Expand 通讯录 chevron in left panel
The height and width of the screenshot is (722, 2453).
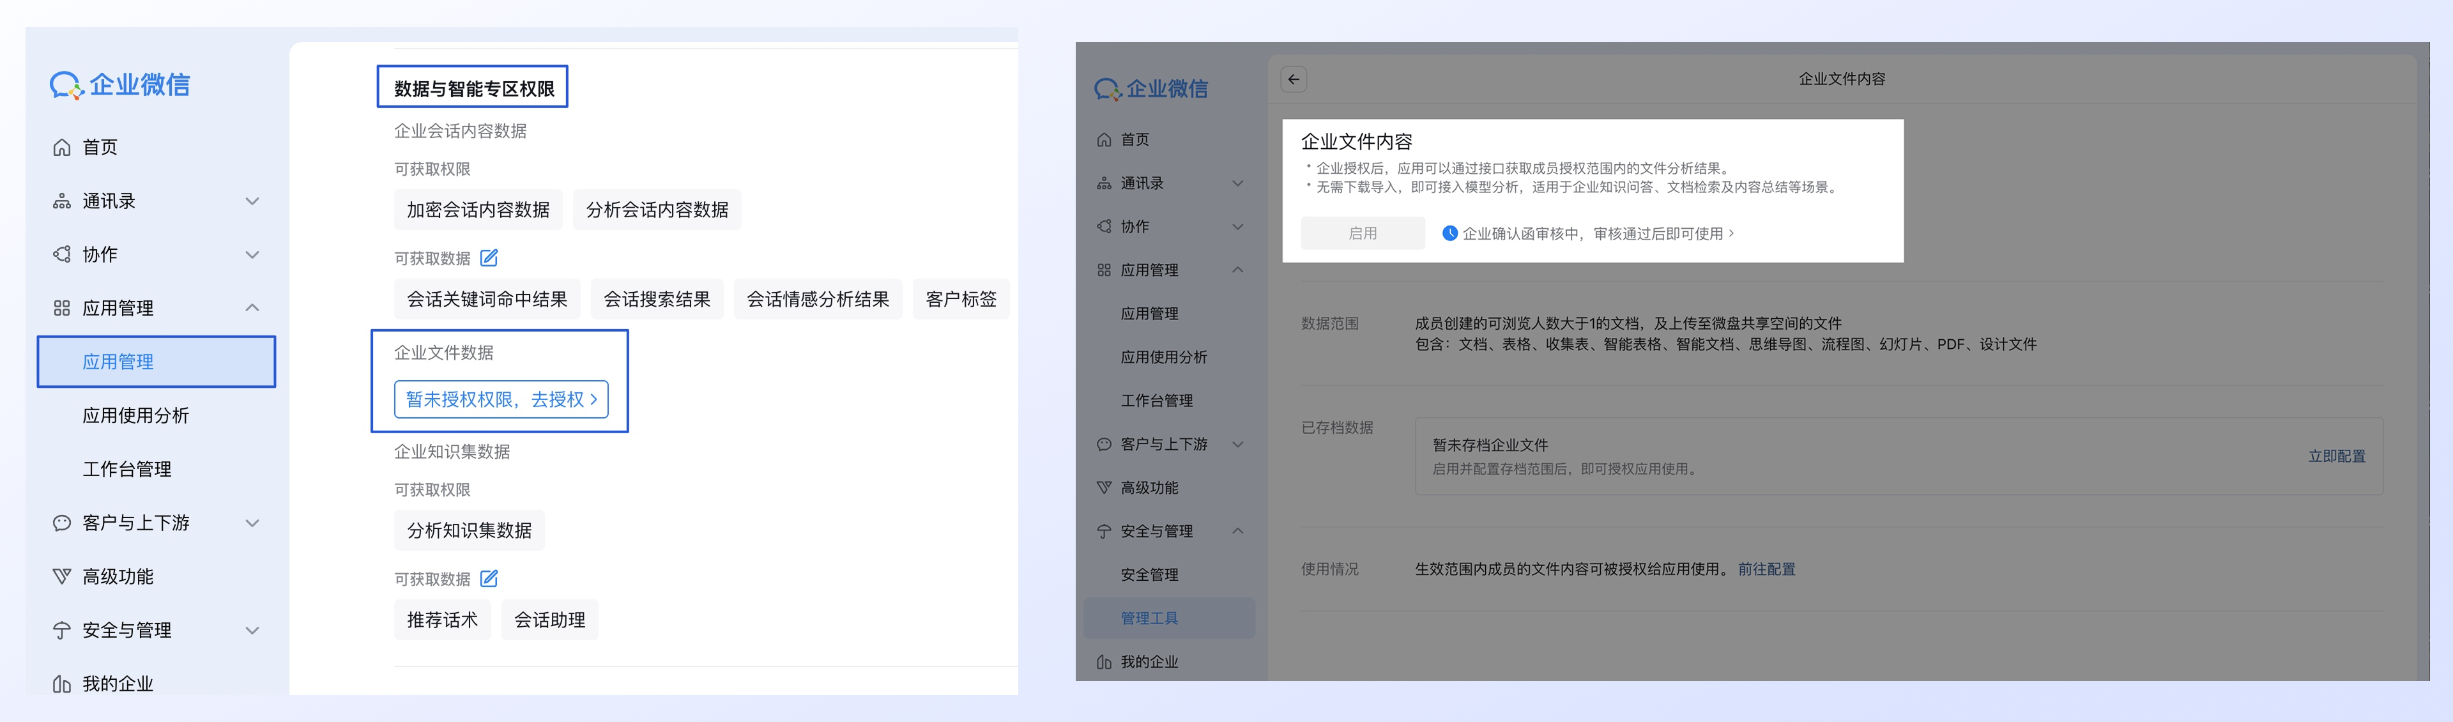[x=252, y=201]
